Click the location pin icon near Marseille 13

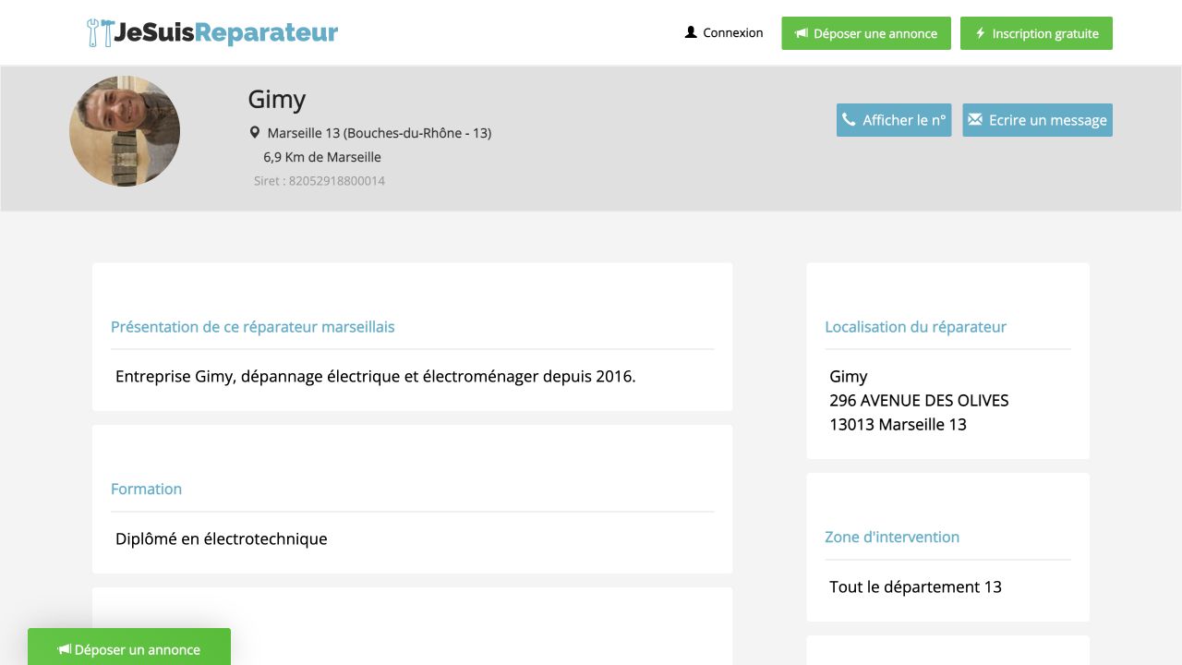coord(255,133)
